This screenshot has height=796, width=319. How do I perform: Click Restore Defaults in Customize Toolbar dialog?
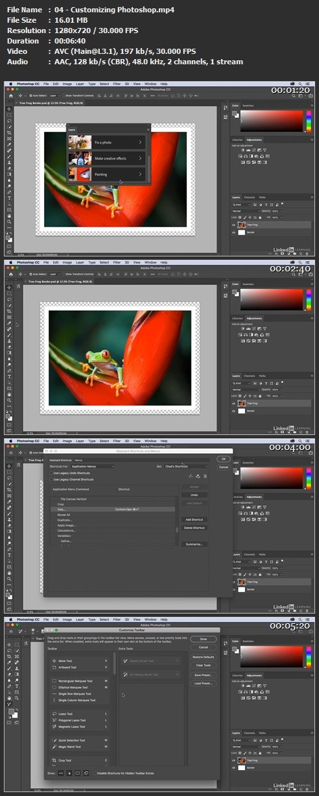[x=204, y=656]
